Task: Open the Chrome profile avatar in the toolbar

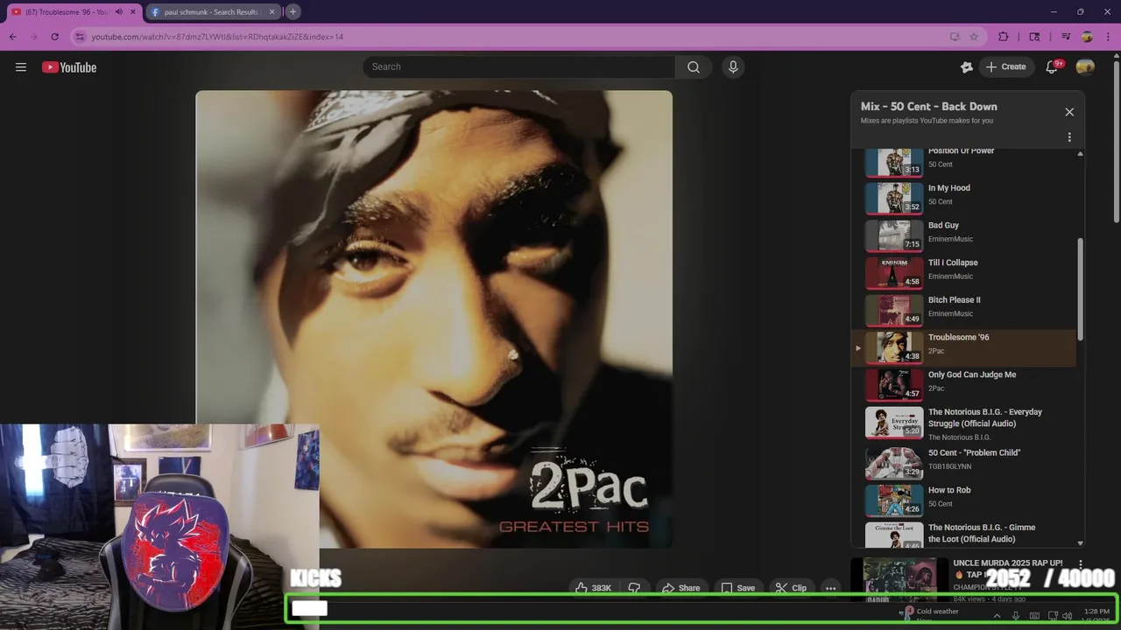Action: coord(1087,37)
